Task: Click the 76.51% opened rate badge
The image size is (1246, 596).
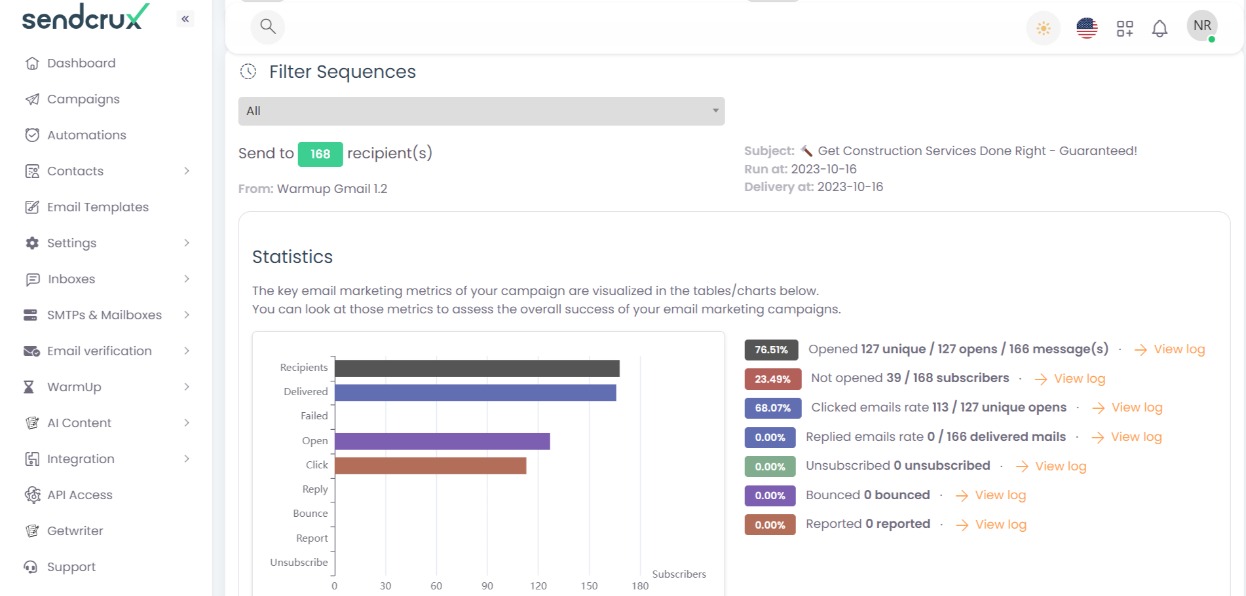Action: (771, 349)
